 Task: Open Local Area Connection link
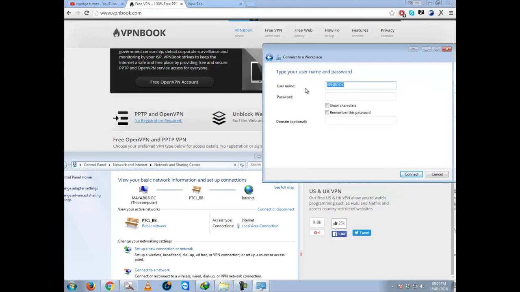[x=260, y=226]
